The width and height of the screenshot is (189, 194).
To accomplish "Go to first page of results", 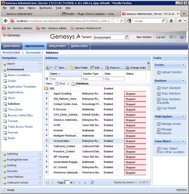I will point(47,182).
